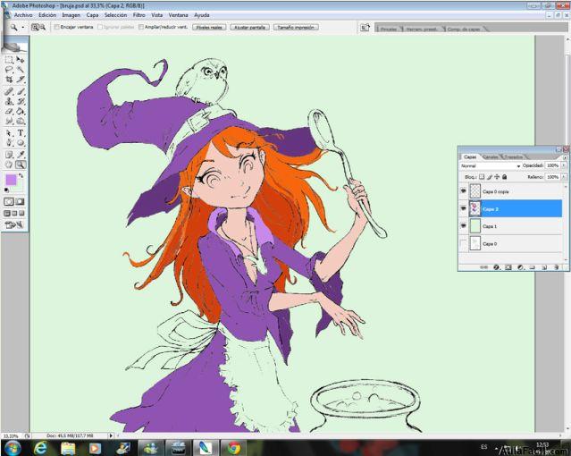571x456 pixels.
Task: Click the Ajustar pantalla button
Action: point(250,28)
